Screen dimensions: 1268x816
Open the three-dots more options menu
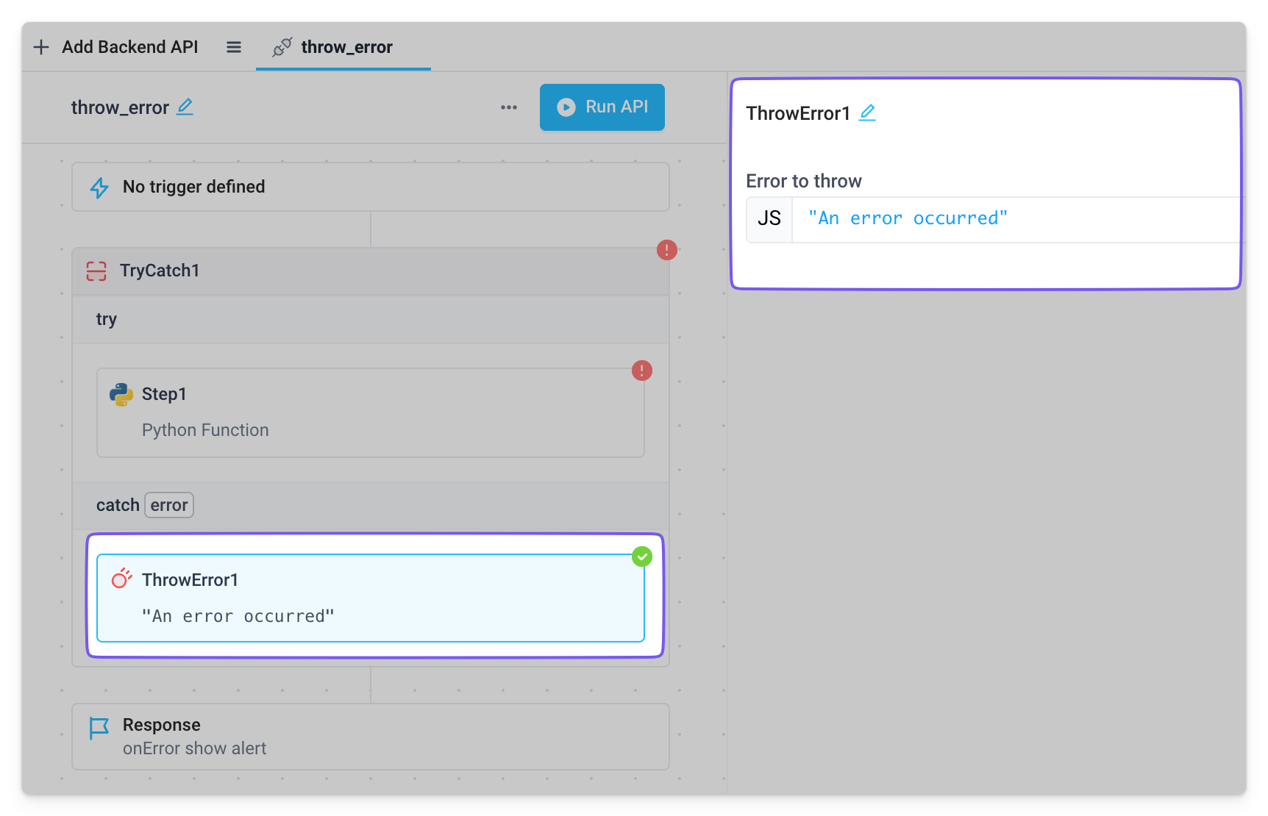pyautogui.click(x=509, y=107)
